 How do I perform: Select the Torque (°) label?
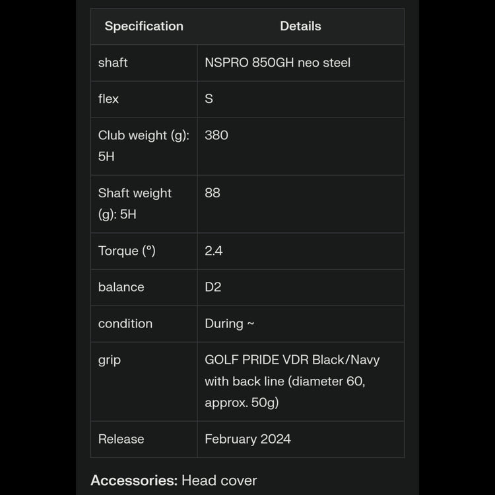[127, 251]
